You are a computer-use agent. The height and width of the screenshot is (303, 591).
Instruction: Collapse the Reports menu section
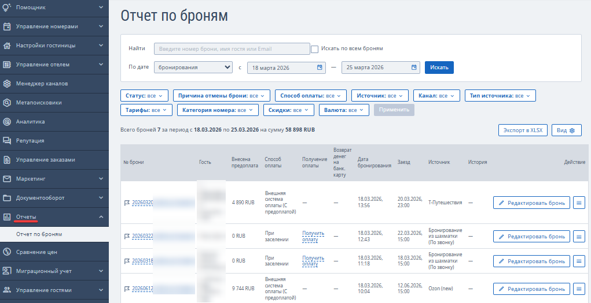pyautogui.click(x=101, y=217)
